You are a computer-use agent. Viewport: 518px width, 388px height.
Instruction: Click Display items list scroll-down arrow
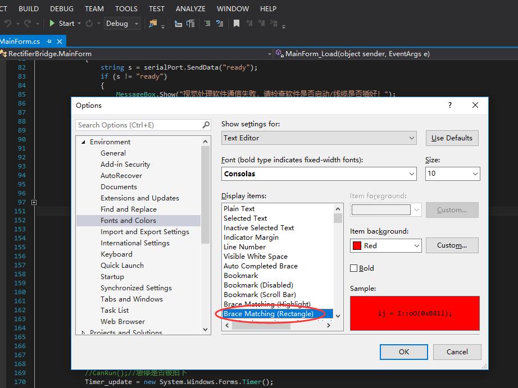(338, 316)
